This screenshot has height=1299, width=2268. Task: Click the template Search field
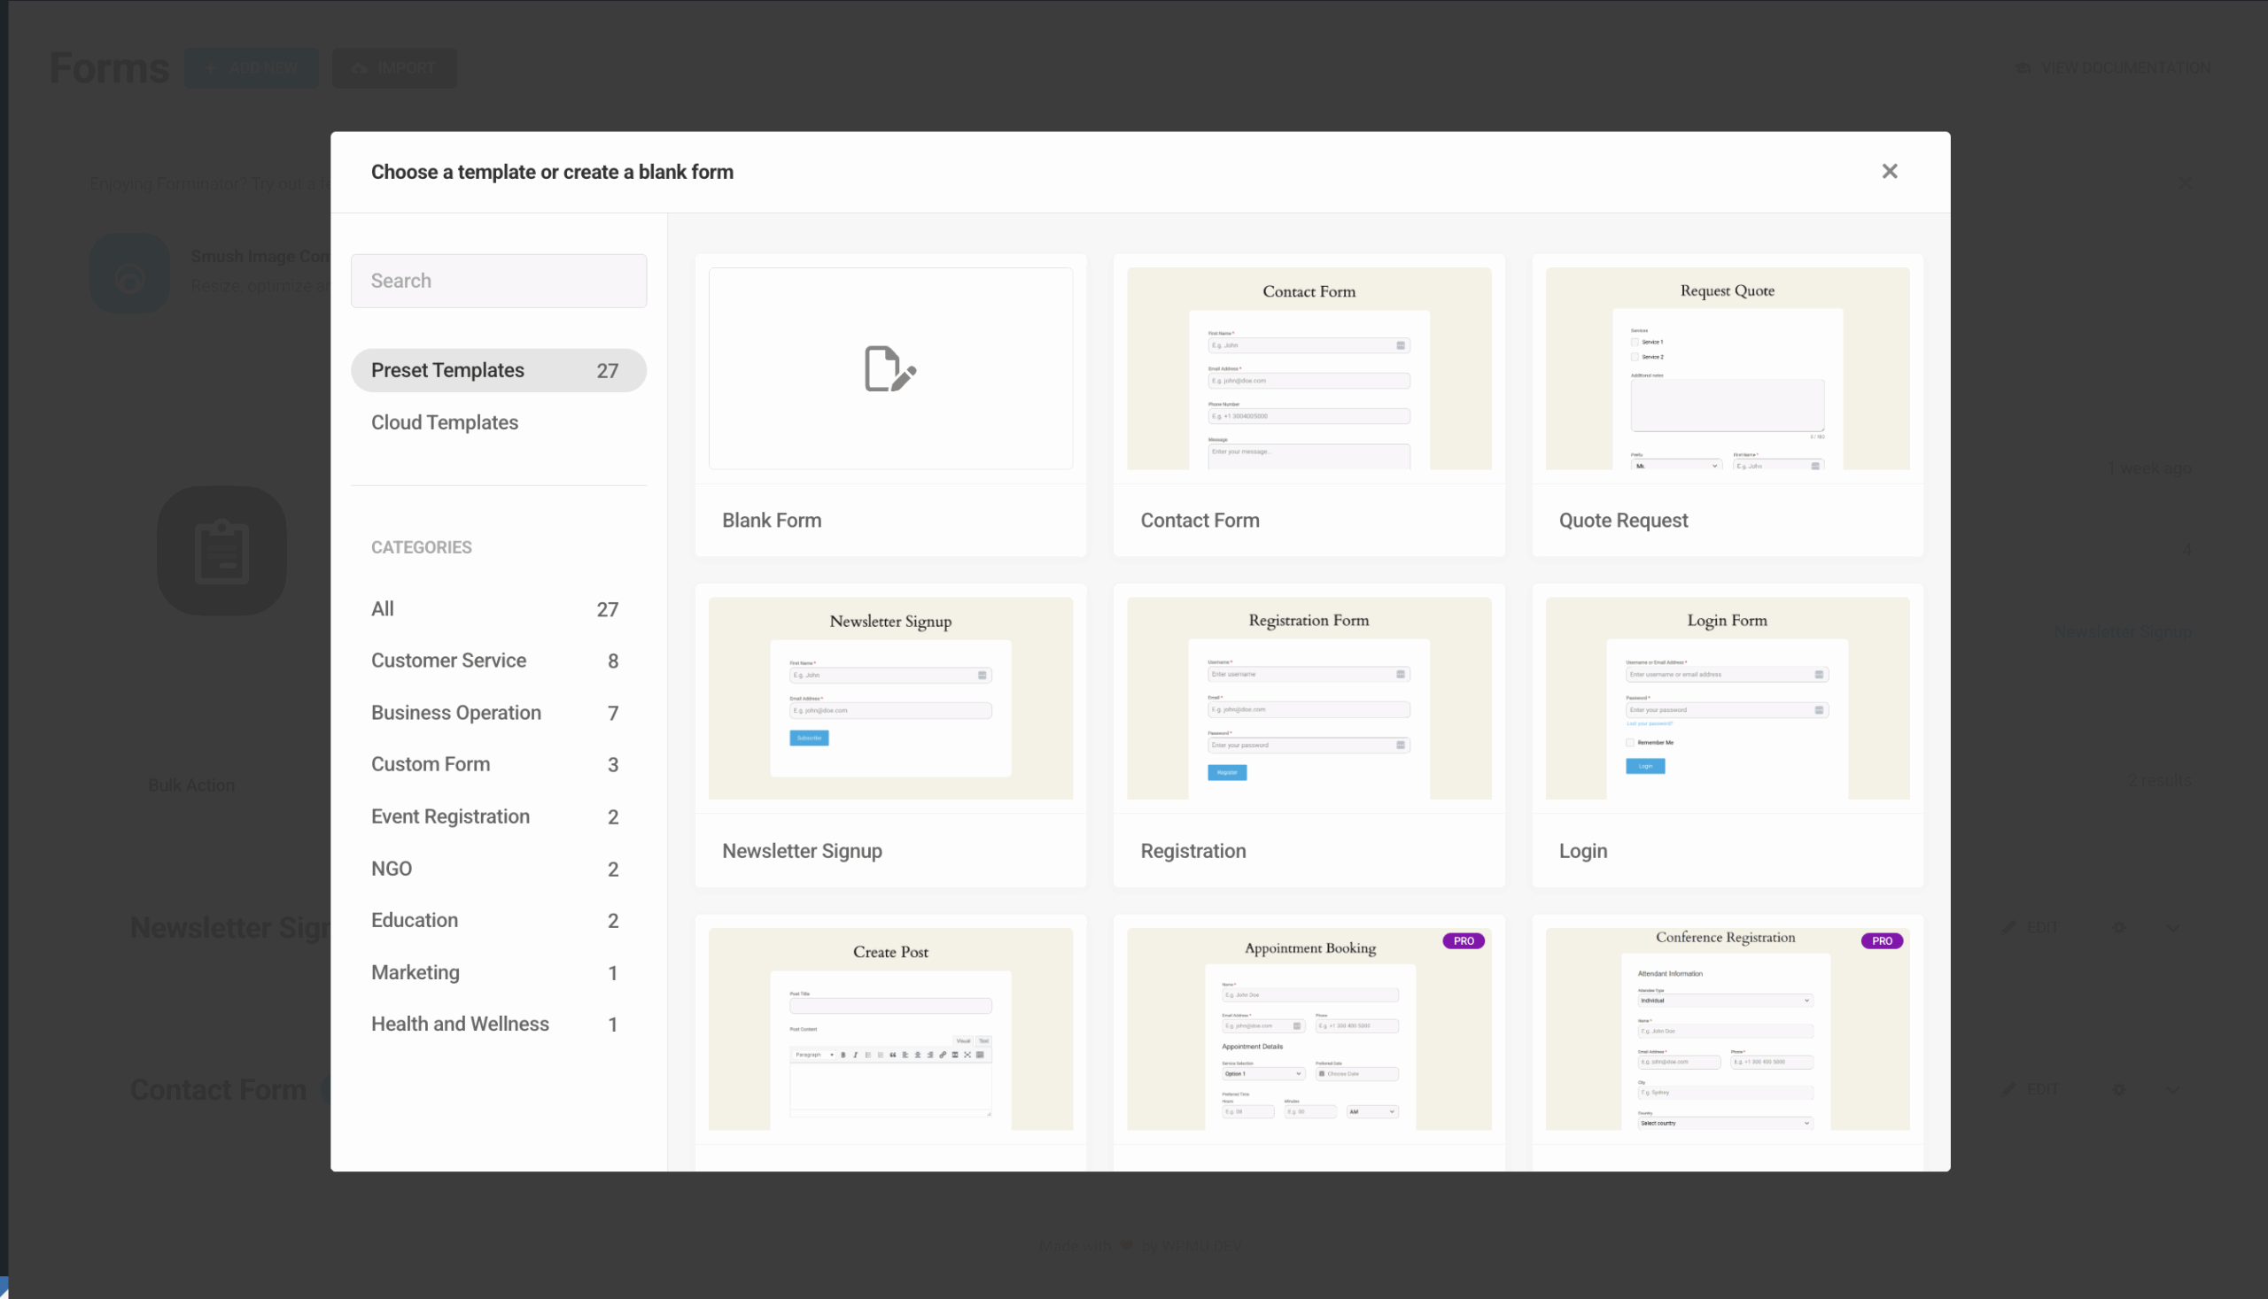click(x=499, y=280)
